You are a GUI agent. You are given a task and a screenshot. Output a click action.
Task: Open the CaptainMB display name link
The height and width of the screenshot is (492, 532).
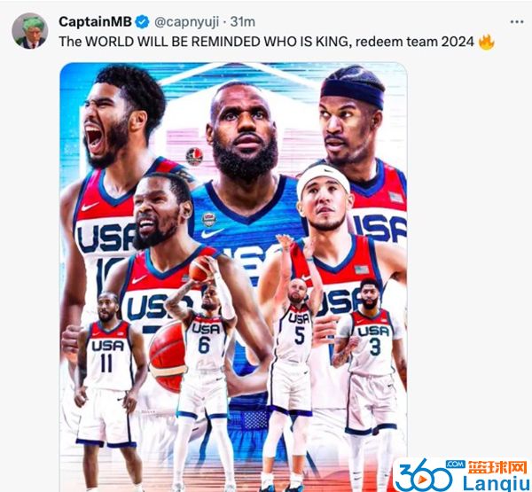point(95,22)
